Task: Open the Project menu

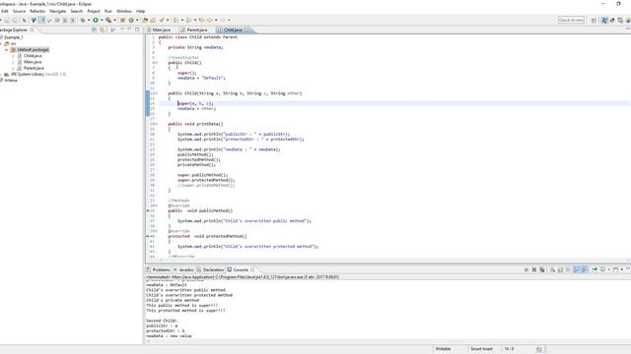Action: pyautogui.click(x=94, y=11)
